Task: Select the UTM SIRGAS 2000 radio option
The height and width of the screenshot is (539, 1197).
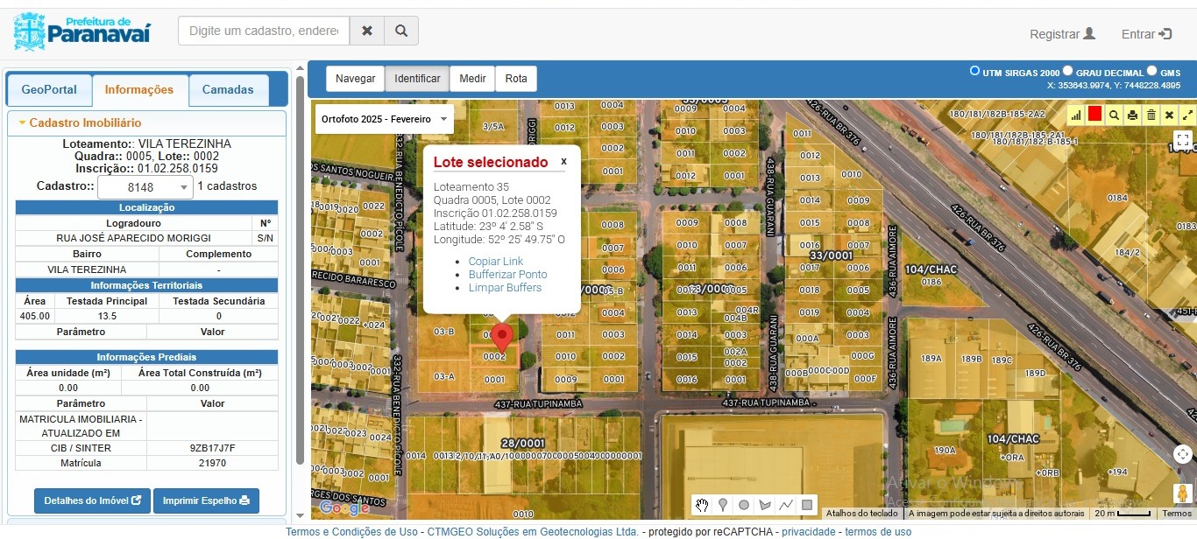Action: [x=974, y=71]
